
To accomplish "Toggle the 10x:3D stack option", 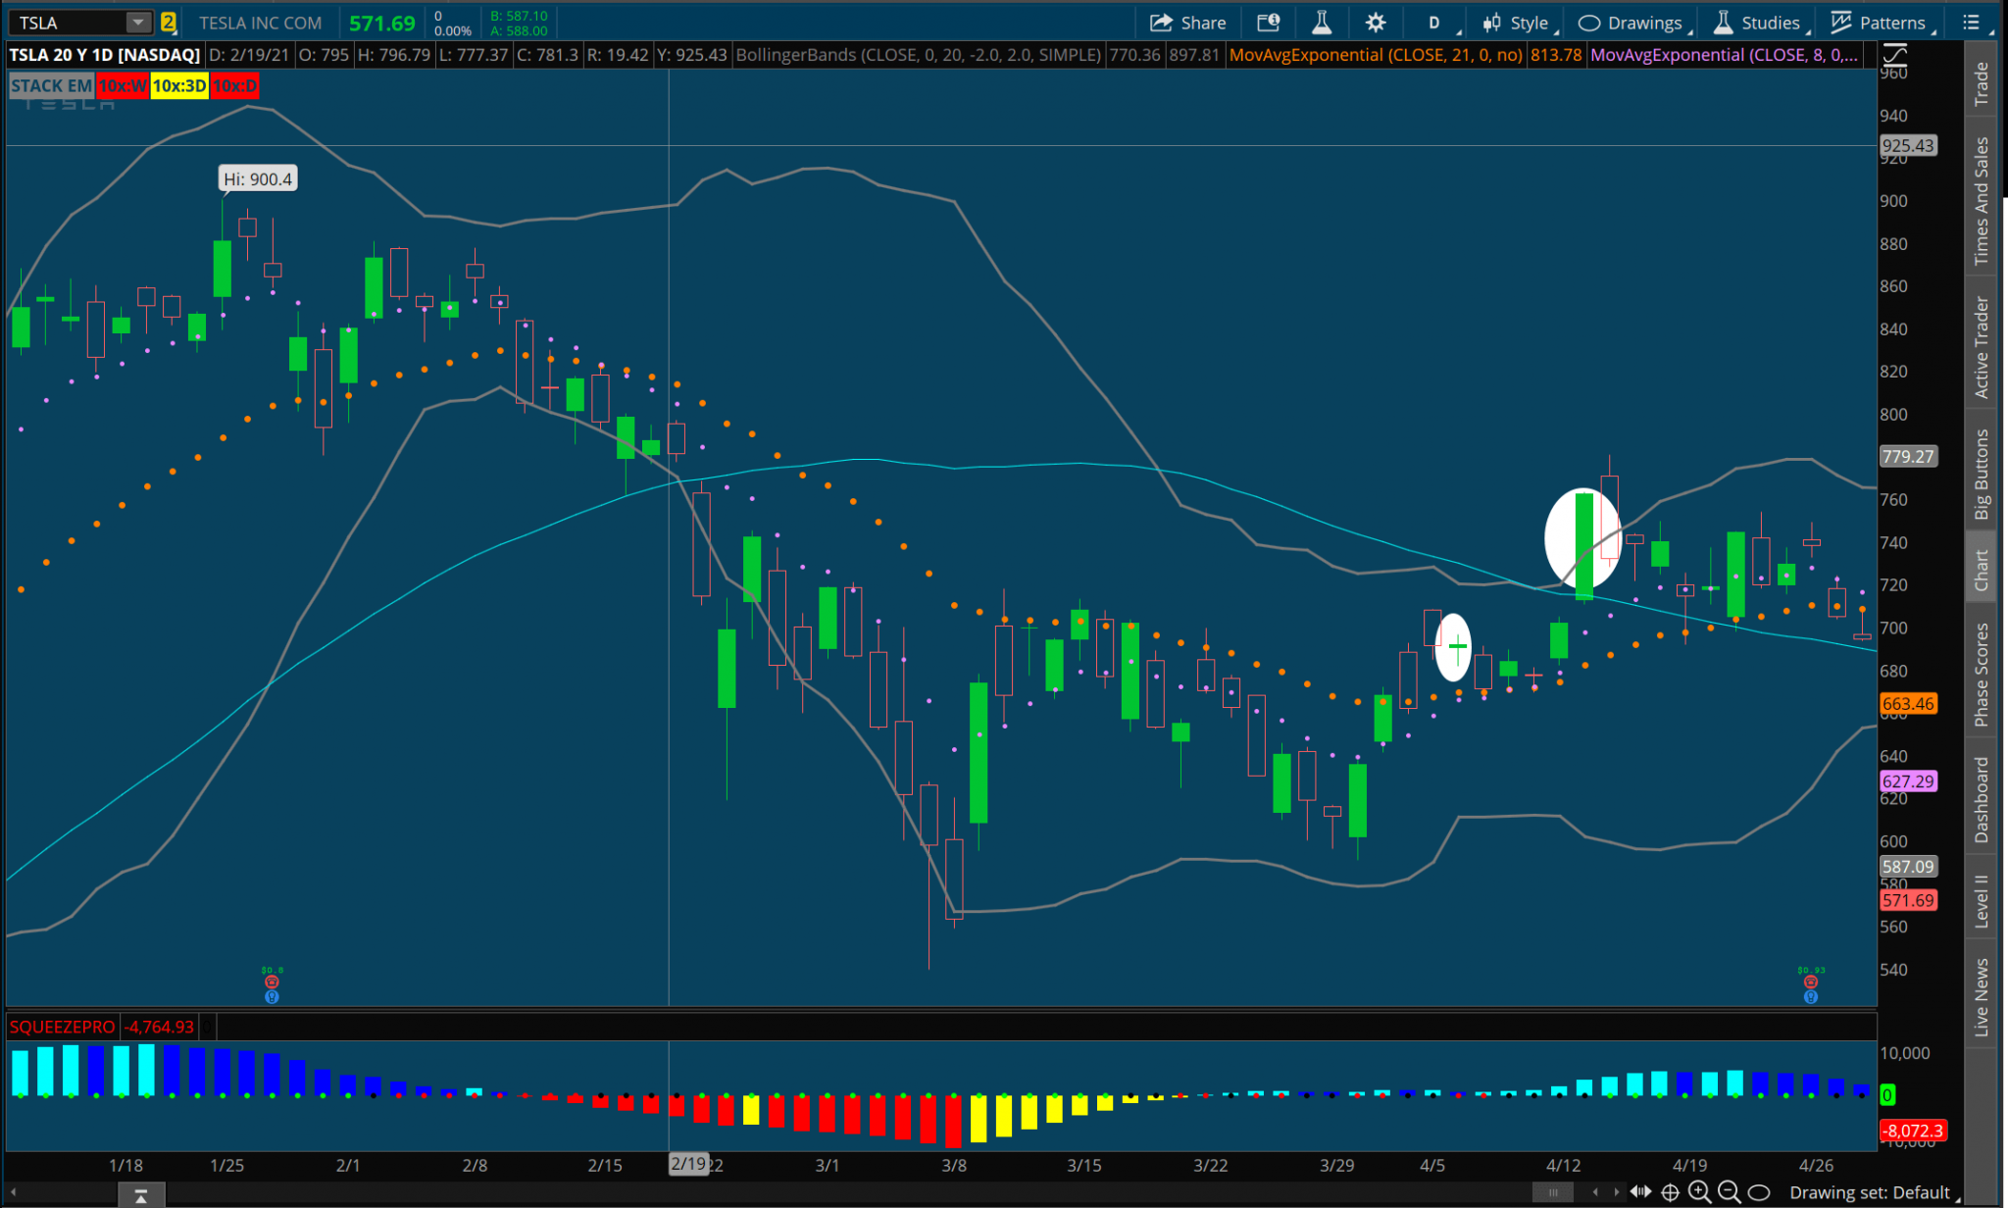I will (178, 86).
